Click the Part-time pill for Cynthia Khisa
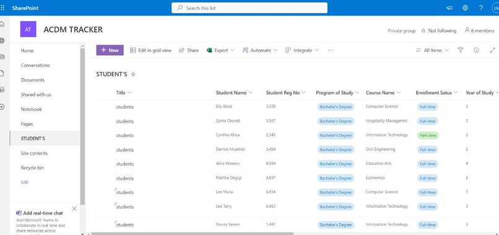Screen dimensions: 499x235 (x=428, y=135)
